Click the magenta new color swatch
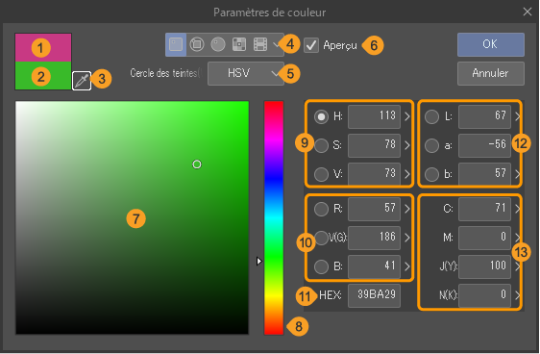The height and width of the screenshot is (354, 540). [x=43, y=47]
